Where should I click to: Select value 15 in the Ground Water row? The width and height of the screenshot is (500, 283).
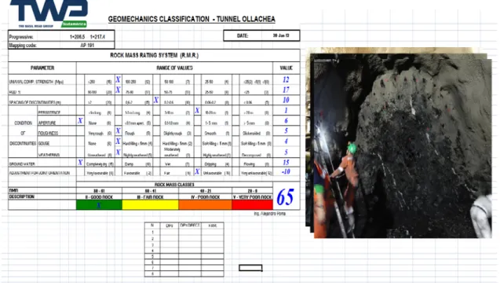tap(286, 162)
